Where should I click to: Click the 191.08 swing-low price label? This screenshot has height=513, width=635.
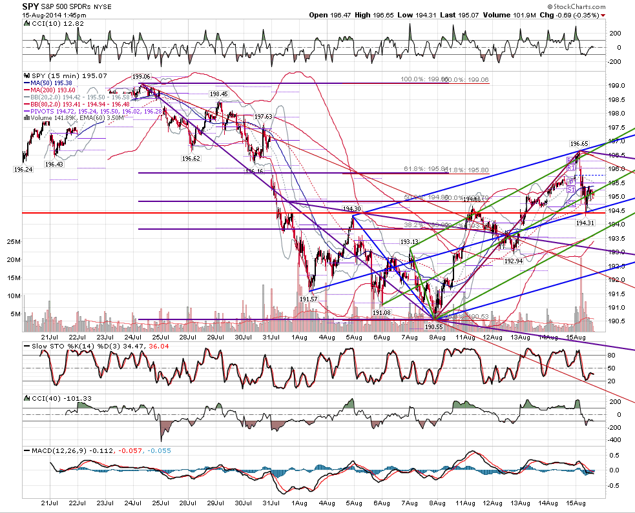[x=382, y=313]
